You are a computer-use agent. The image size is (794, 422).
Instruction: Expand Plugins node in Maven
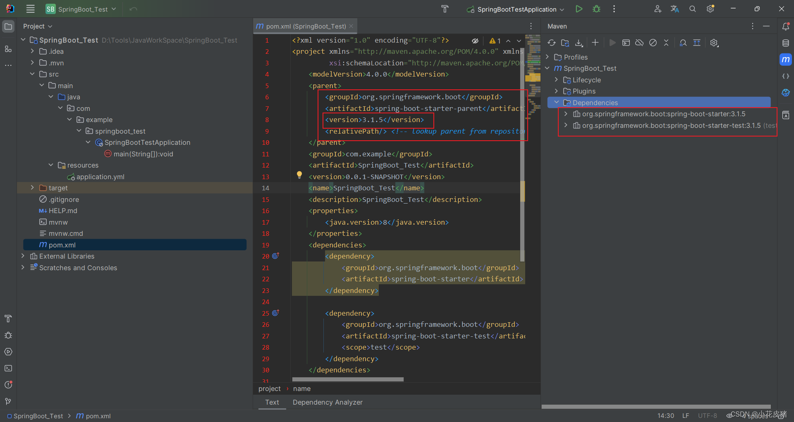pos(556,91)
